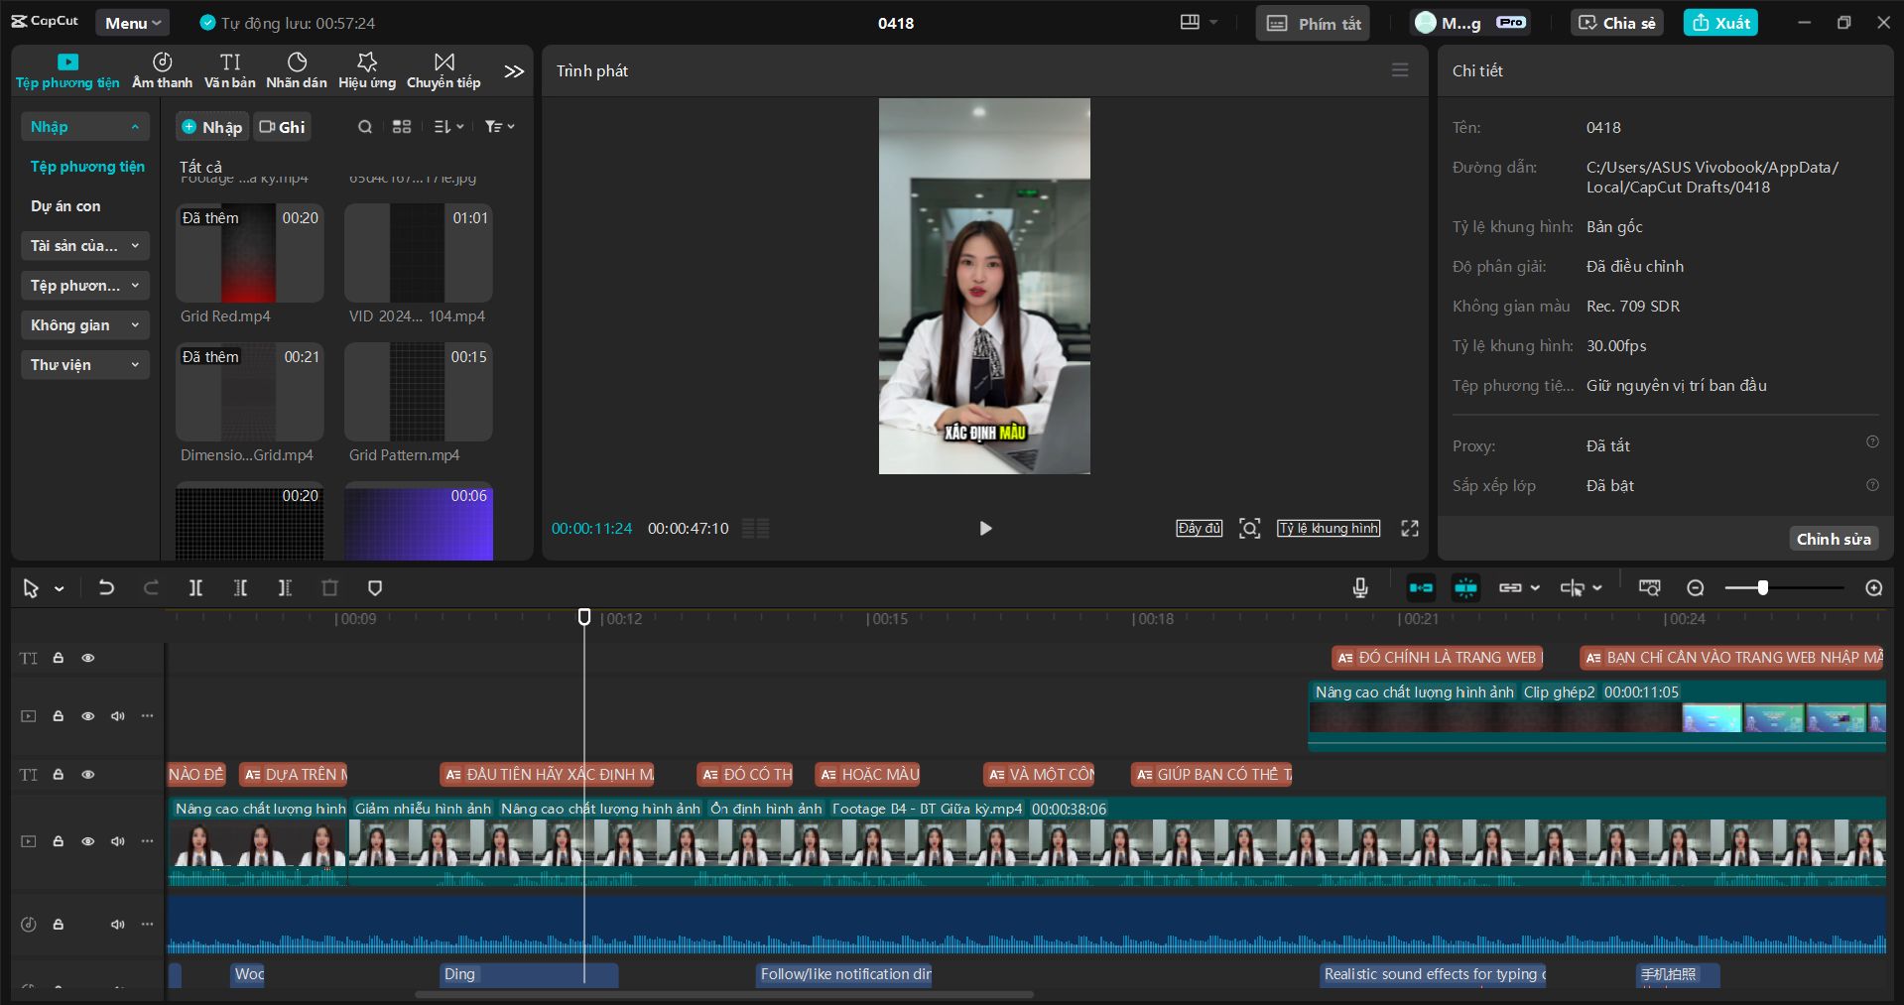Click the Proxy help question icon

tap(1872, 442)
